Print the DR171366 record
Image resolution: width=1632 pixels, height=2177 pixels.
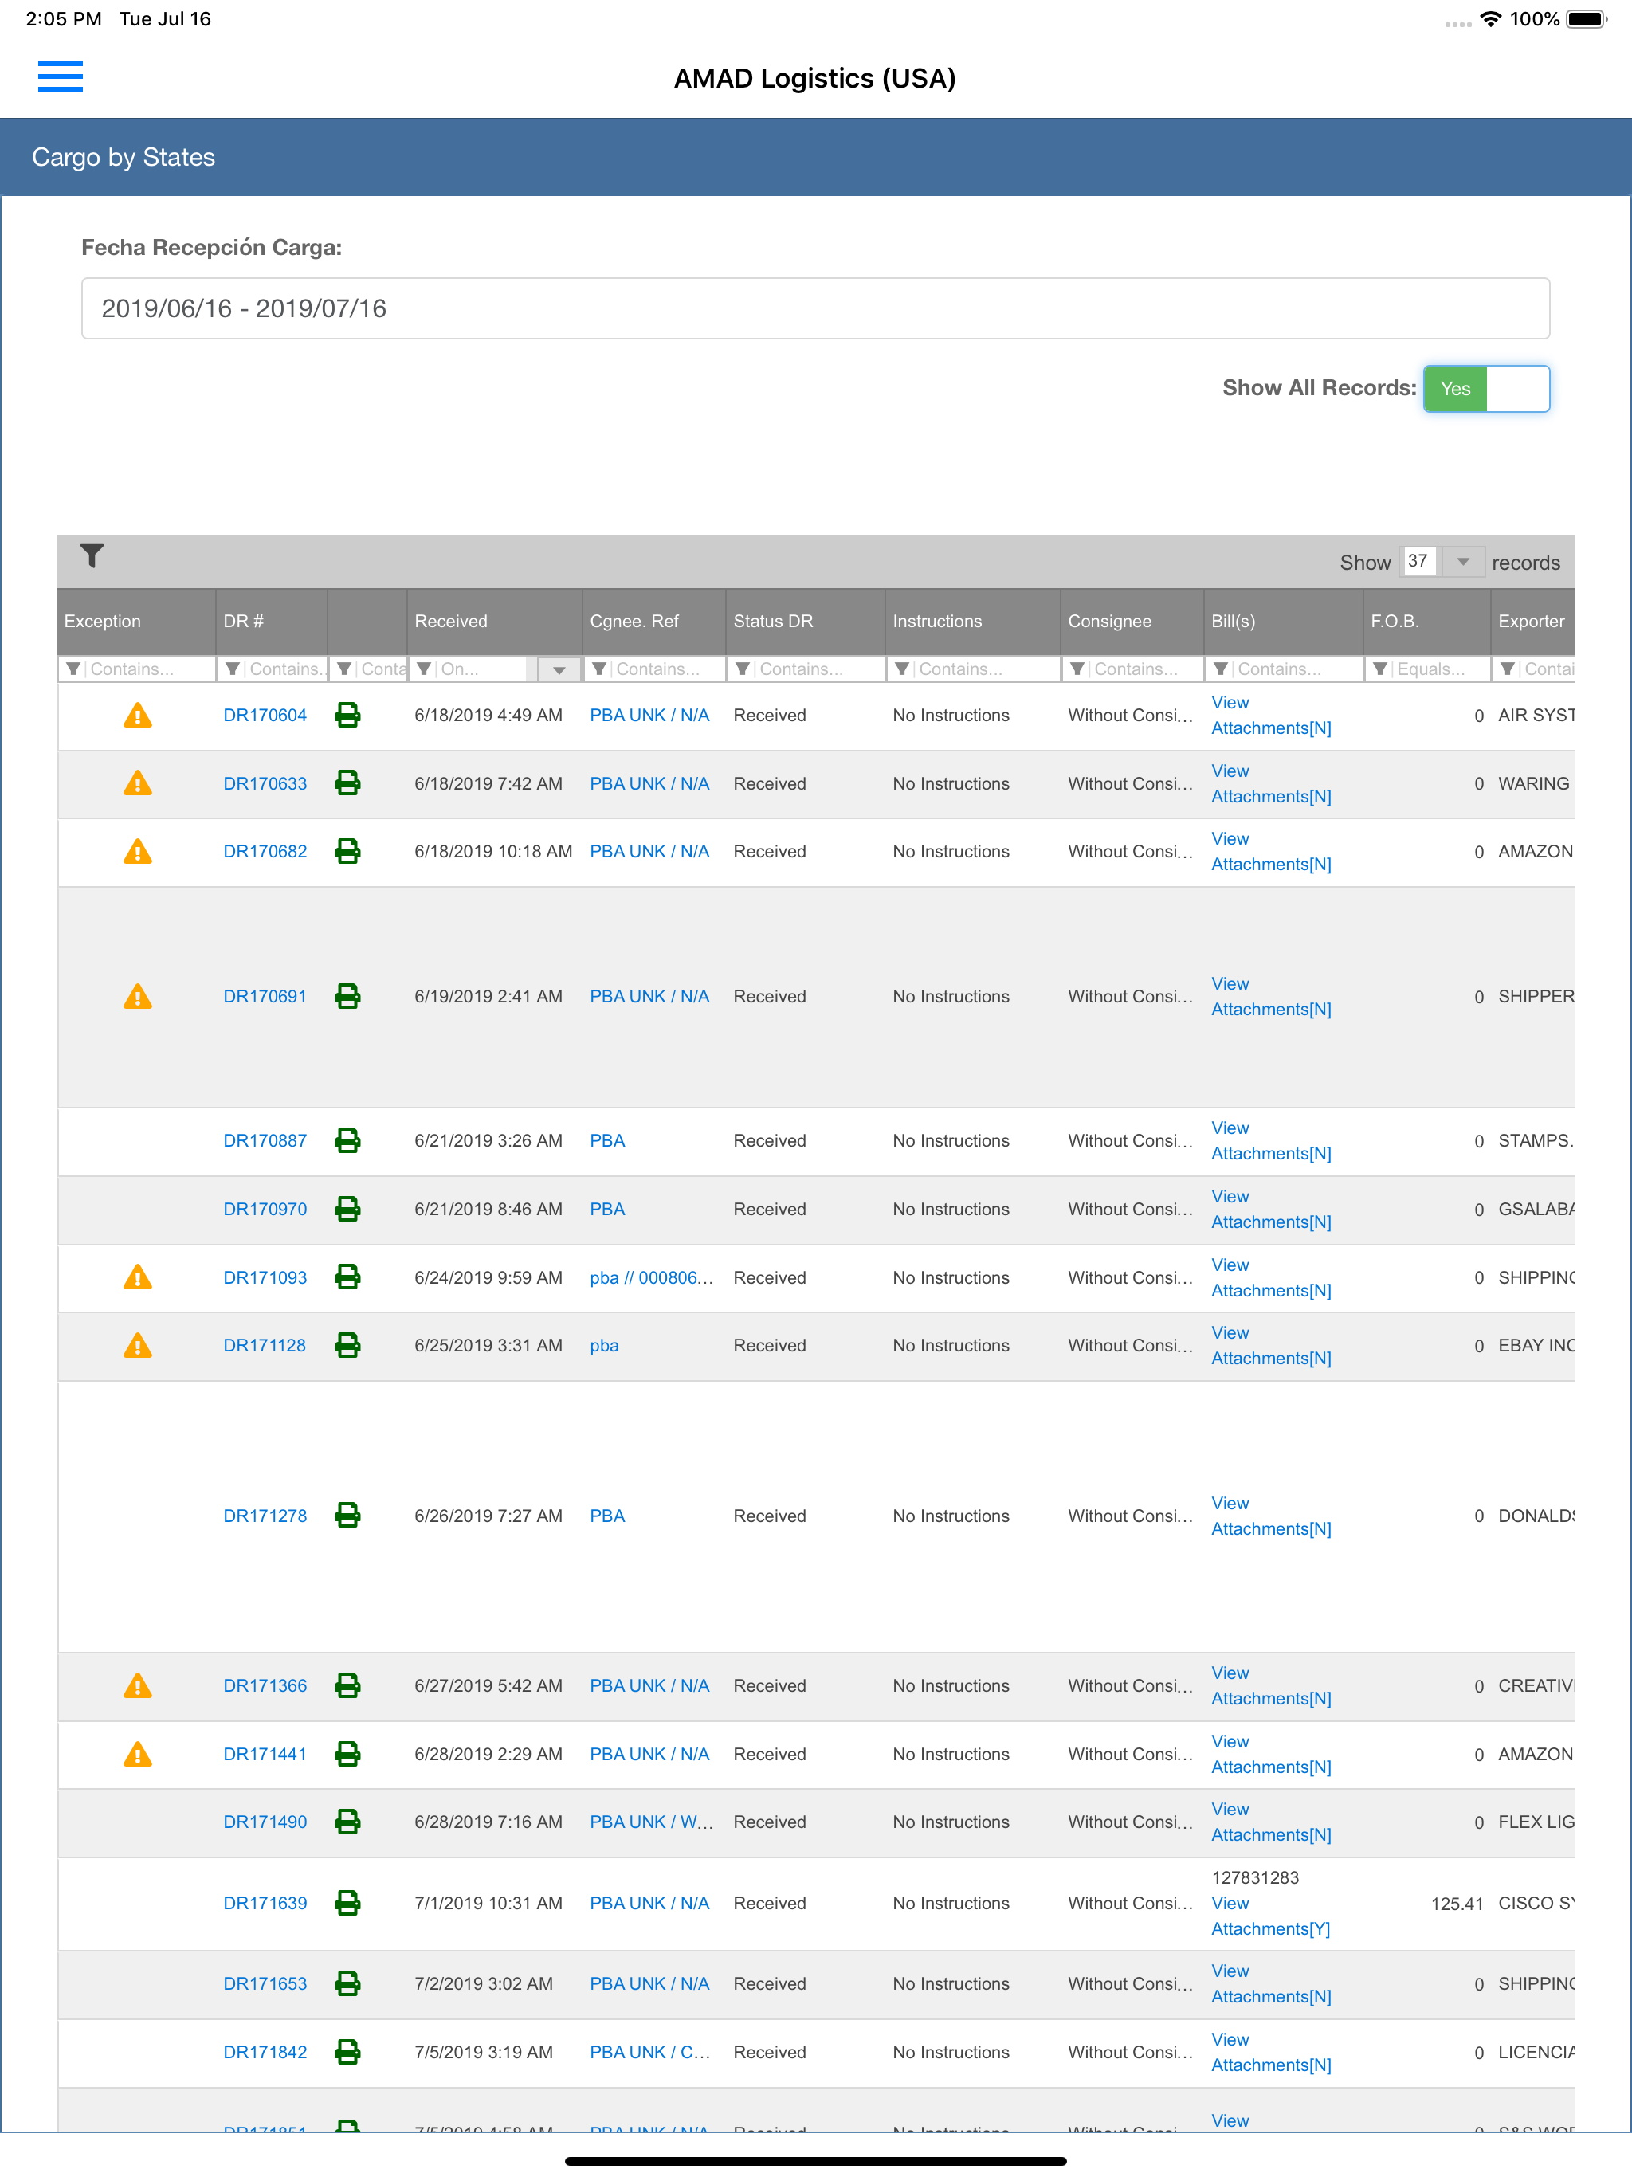(347, 1686)
